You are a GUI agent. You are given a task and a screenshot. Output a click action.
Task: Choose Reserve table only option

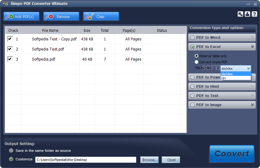click(x=196, y=56)
